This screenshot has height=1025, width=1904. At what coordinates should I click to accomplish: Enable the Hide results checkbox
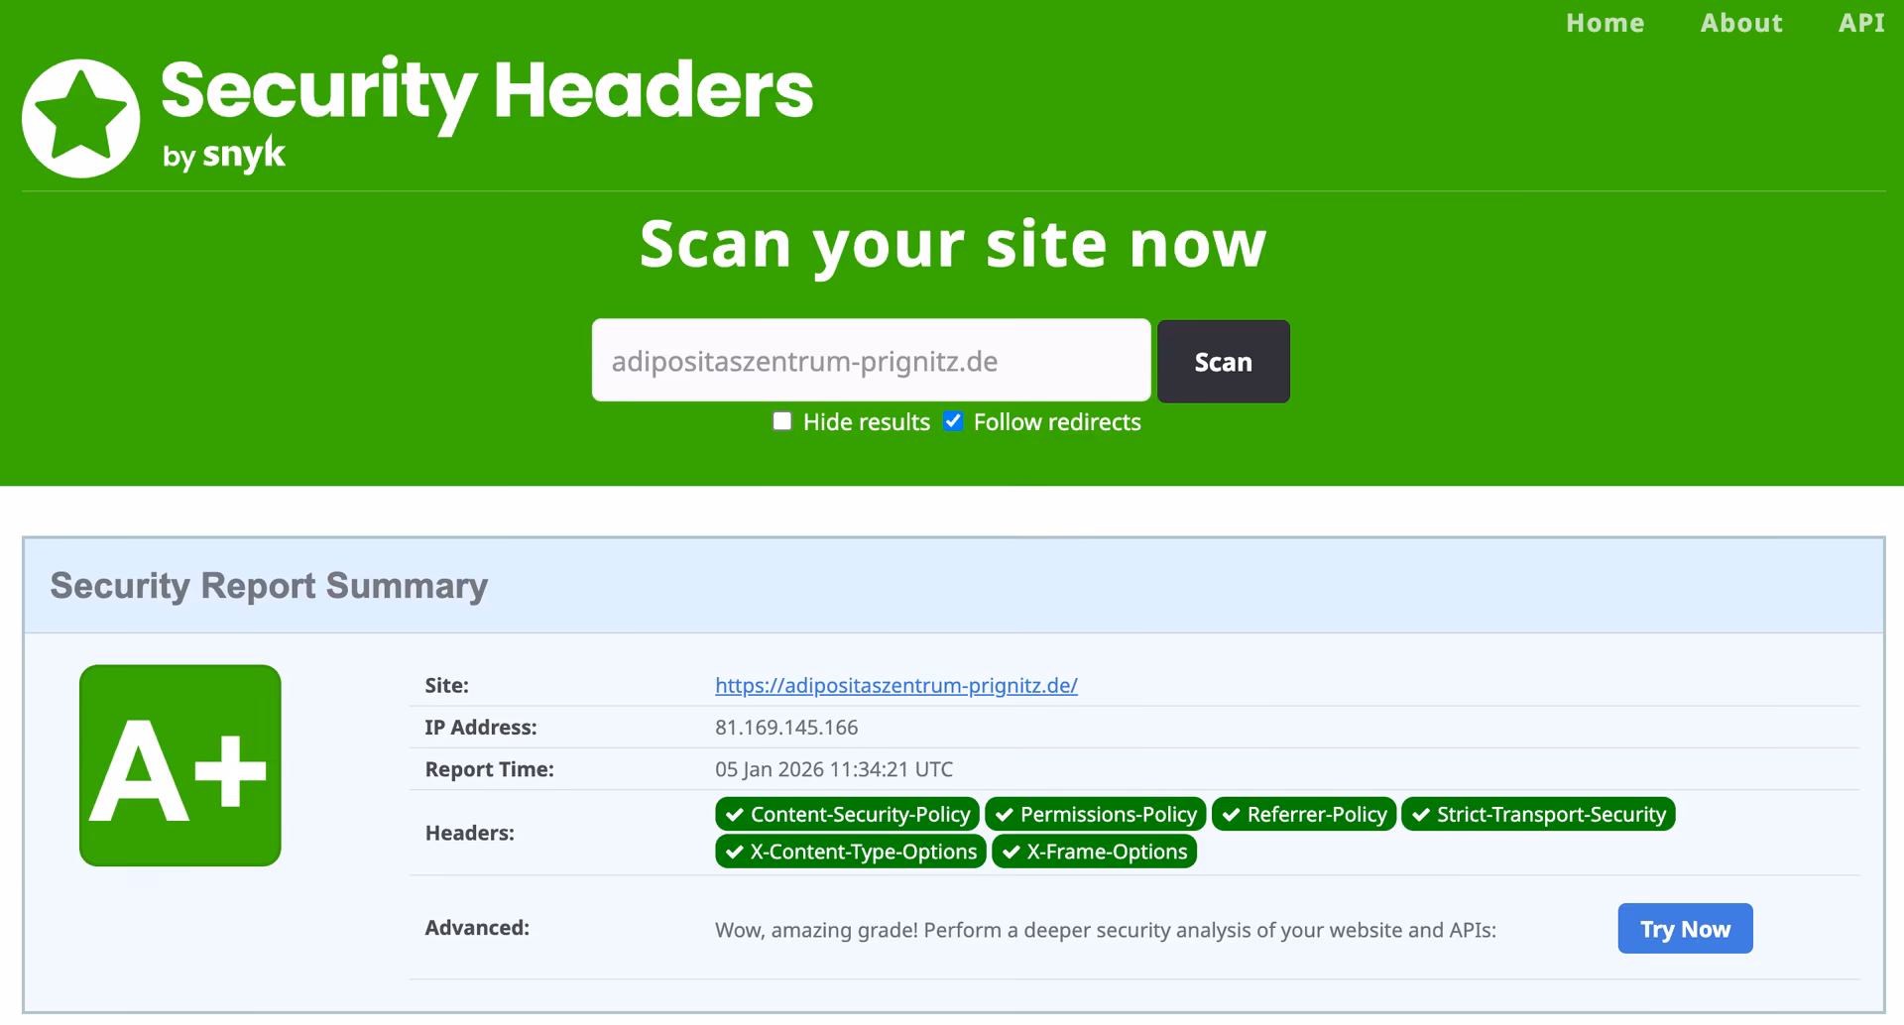781,421
